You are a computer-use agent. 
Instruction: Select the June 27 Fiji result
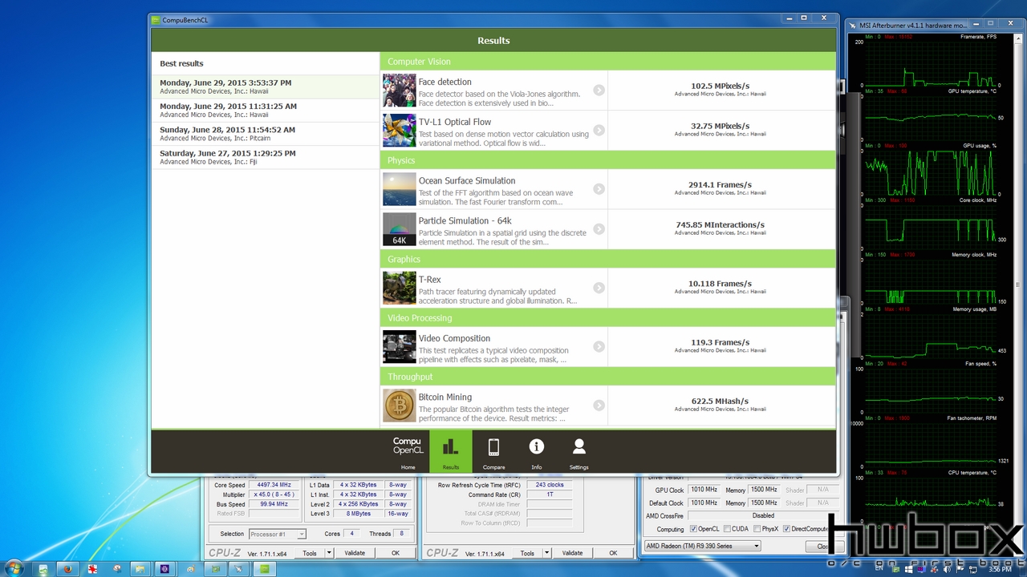[265, 157]
